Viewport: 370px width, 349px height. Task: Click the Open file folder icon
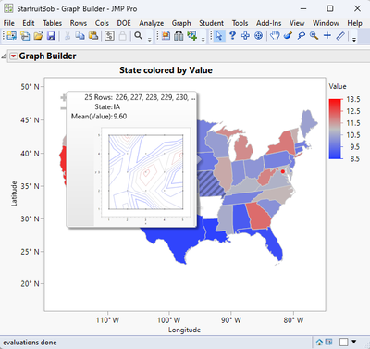pos(38,36)
